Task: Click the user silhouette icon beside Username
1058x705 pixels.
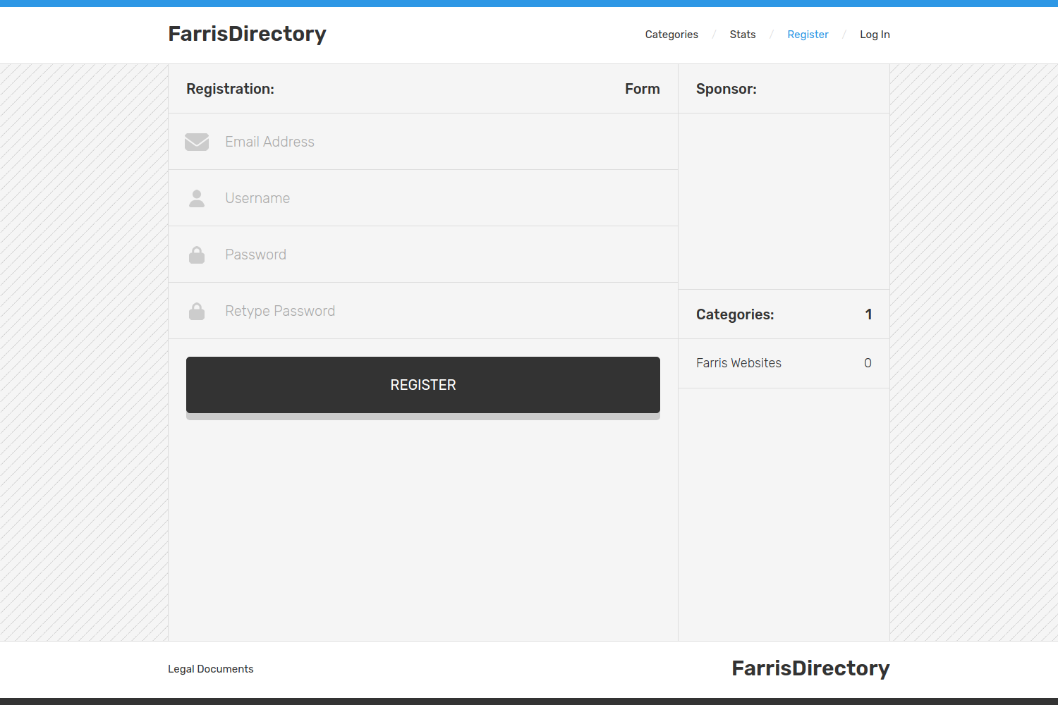Action: pos(197,198)
